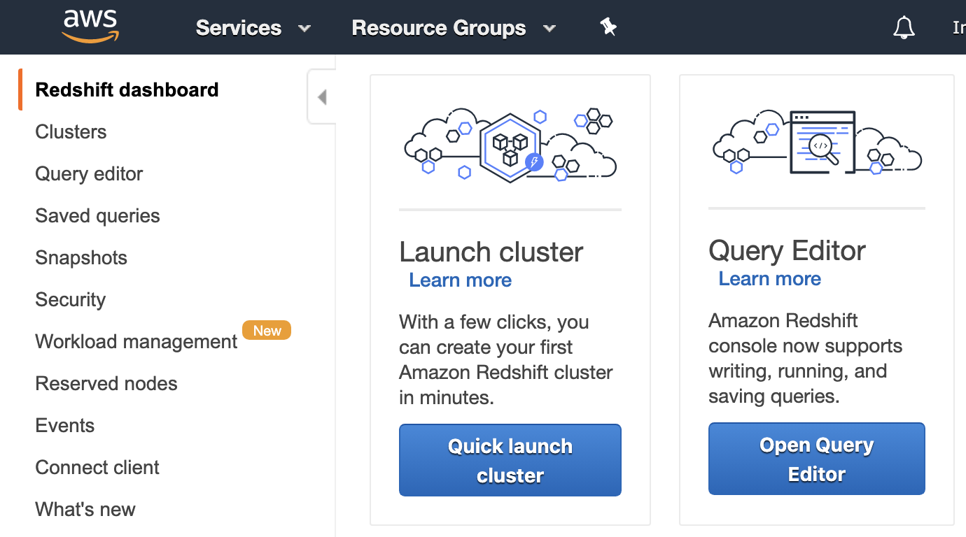
Task: Open What's new in sidebar
Action: 85,509
